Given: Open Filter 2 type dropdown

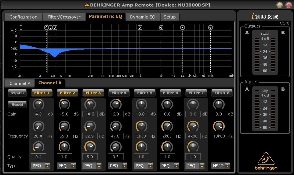Looking at the screenshot, I should point(66,166).
